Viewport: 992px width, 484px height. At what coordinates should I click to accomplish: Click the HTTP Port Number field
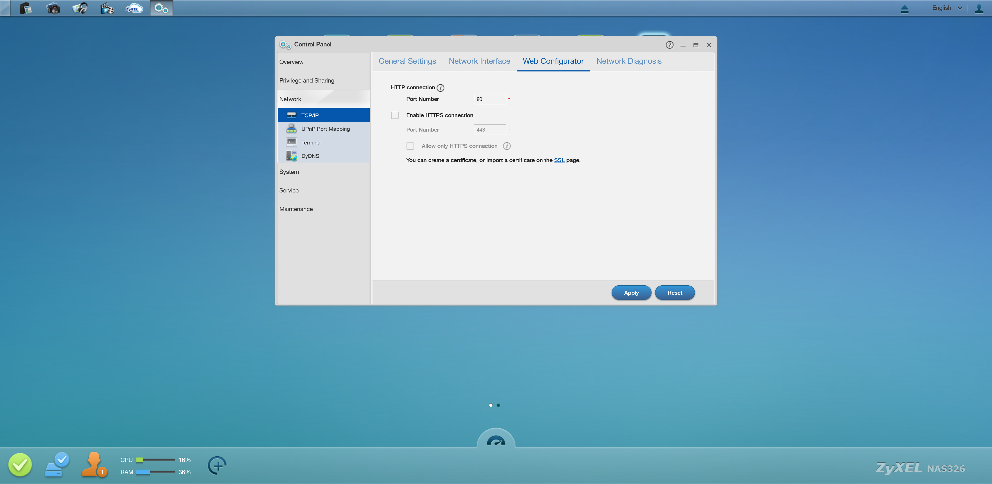[490, 99]
